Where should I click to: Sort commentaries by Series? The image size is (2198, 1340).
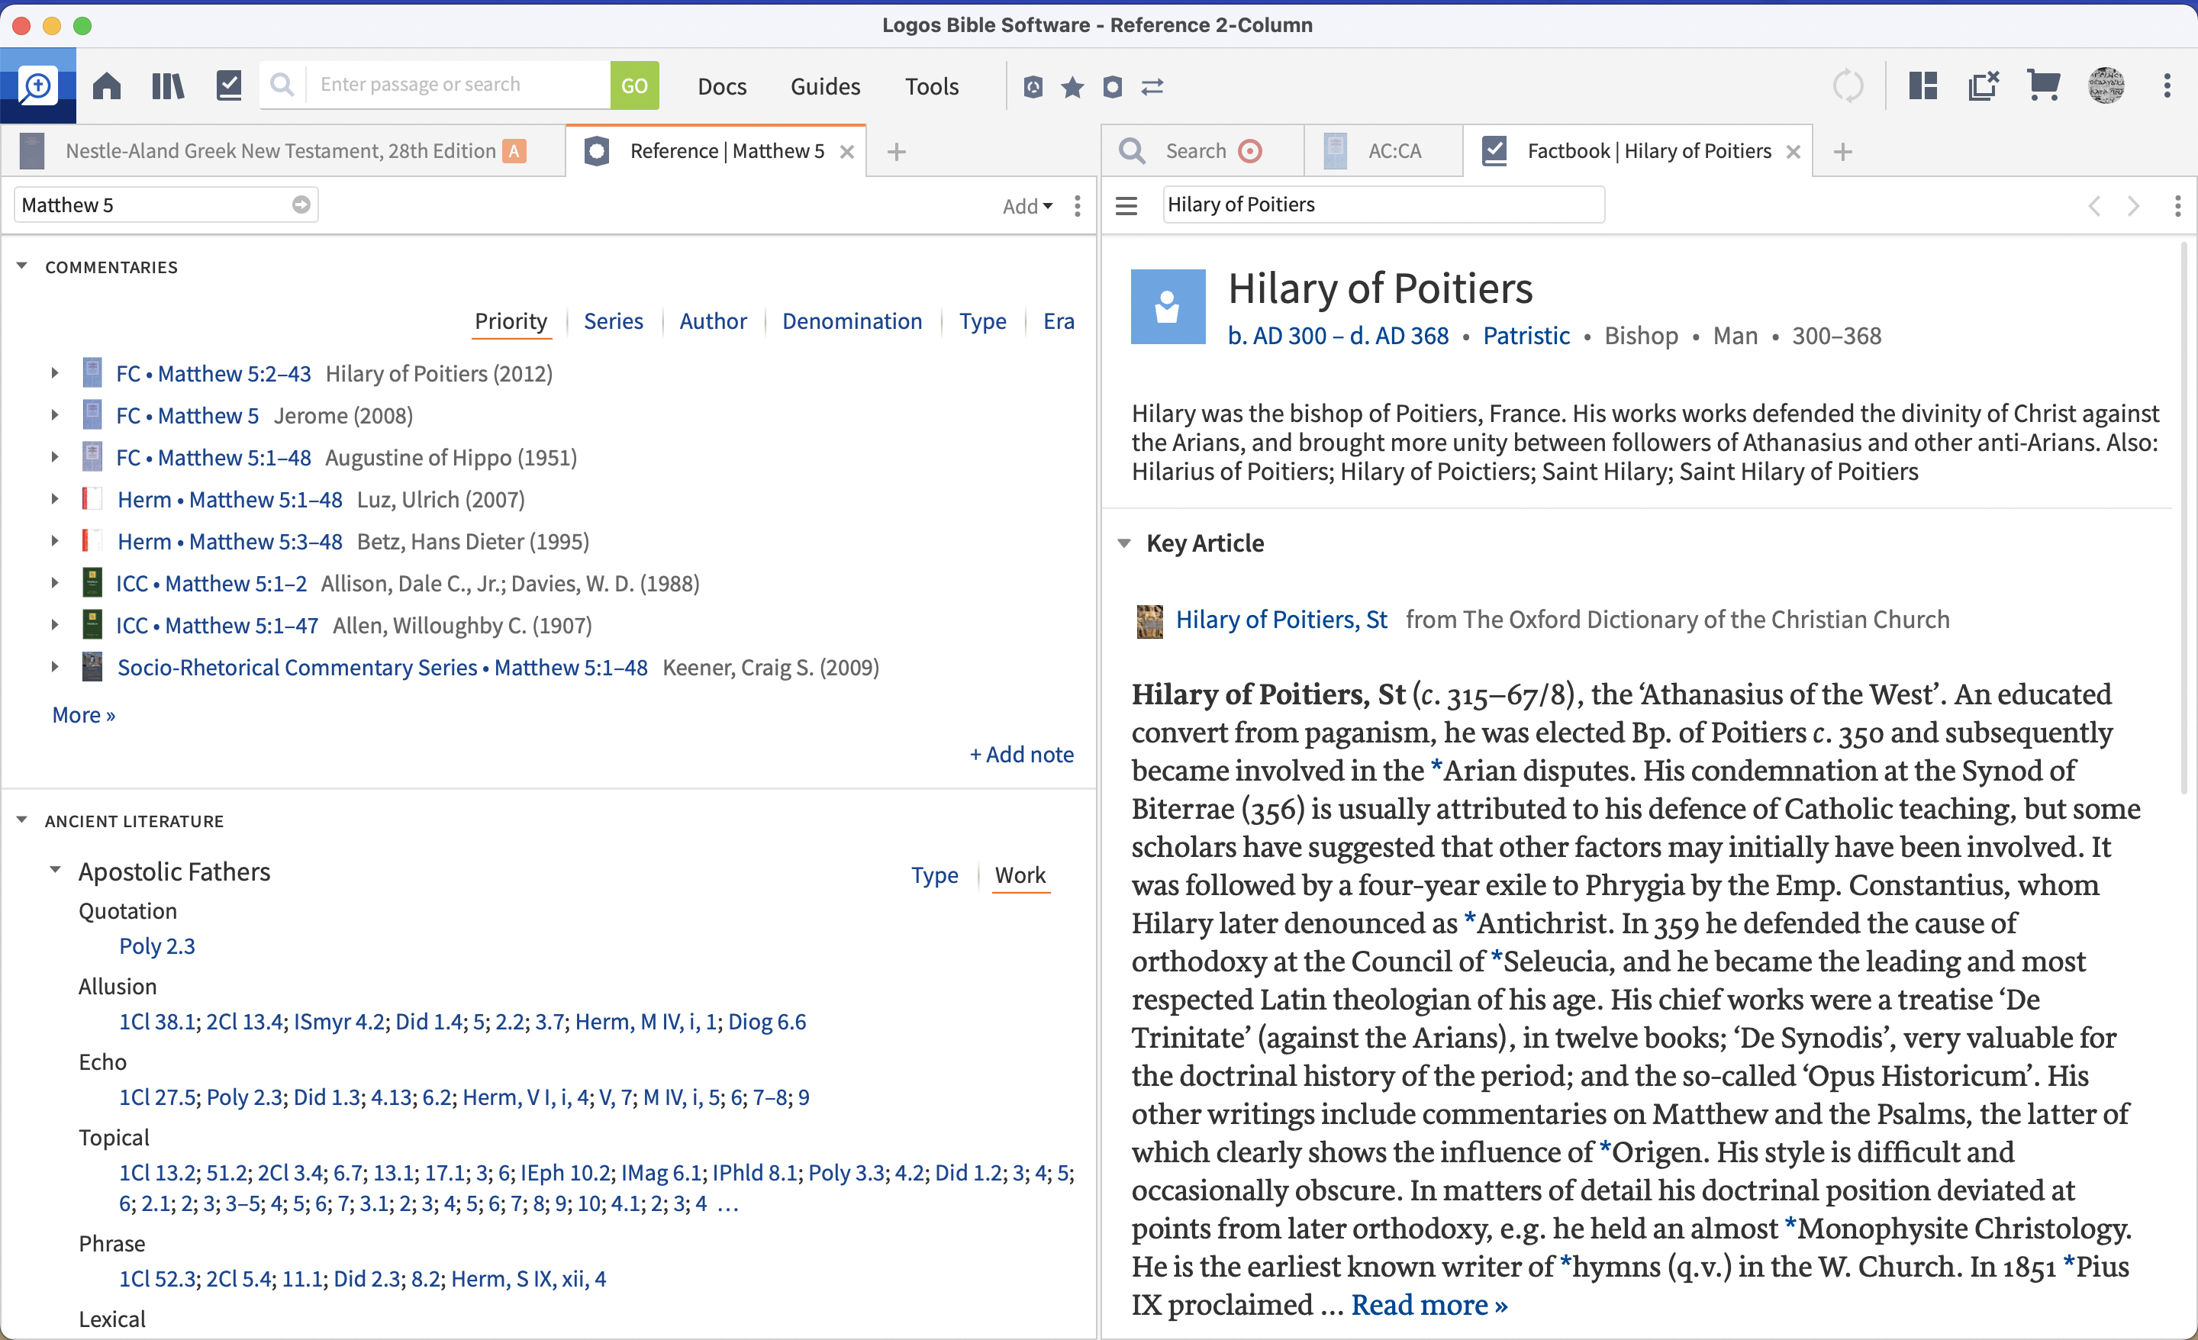pyautogui.click(x=613, y=321)
